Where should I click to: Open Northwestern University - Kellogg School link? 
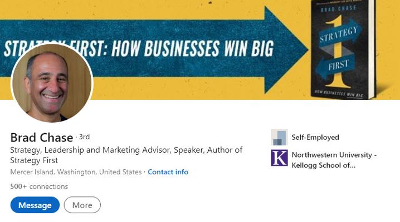click(334, 160)
